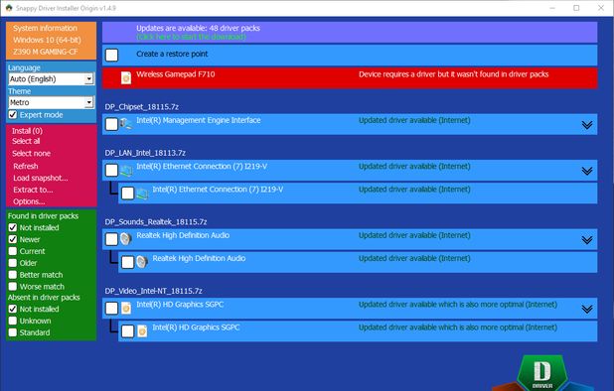
Task: Click Refresh in the side menu
Action: 26,166
